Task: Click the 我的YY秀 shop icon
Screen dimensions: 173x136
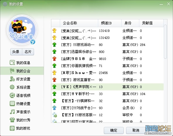Action: click(12, 120)
